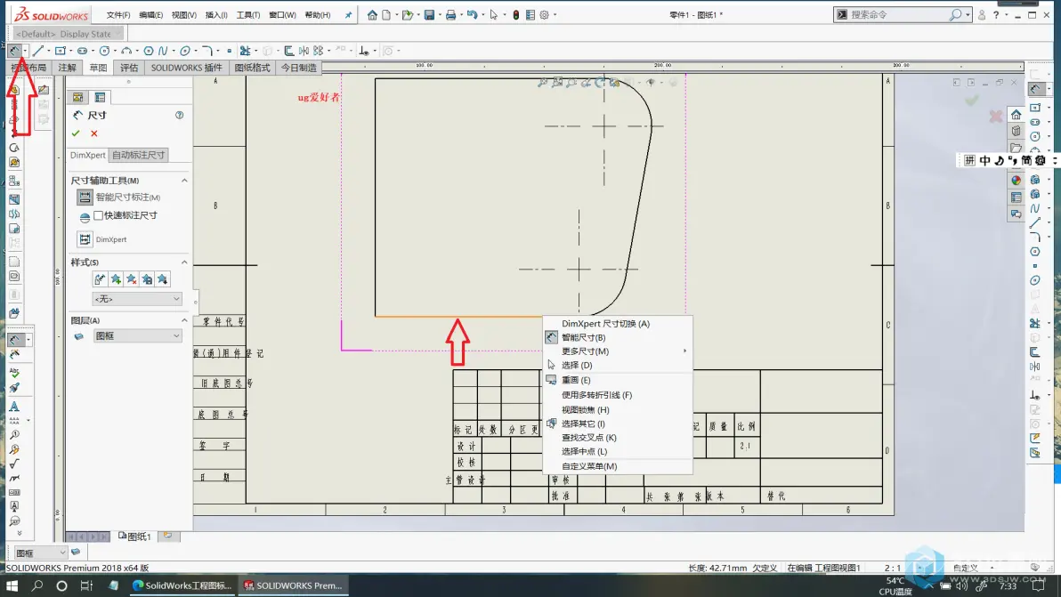Open the Smart Dimension flyout arrow in toolbar
The height and width of the screenshot is (597, 1061).
click(25, 51)
